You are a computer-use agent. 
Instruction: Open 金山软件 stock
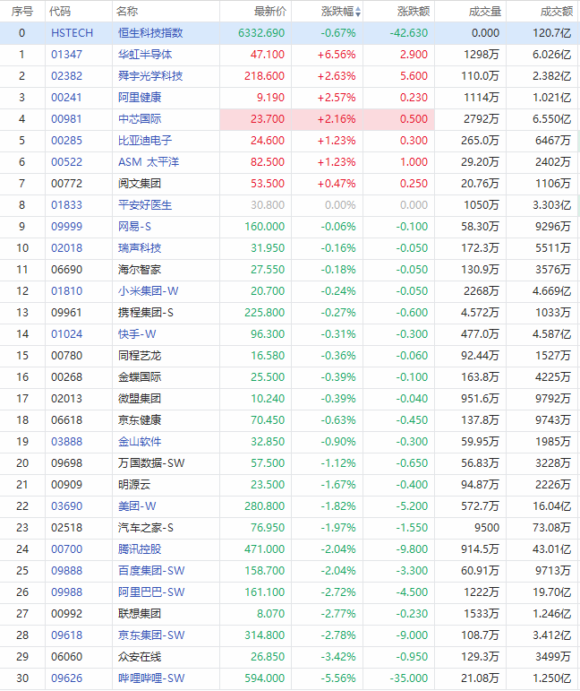(140, 442)
